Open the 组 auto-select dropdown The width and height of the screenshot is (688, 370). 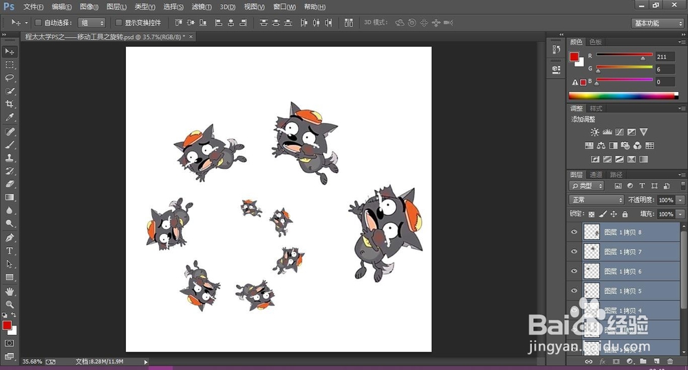point(92,23)
